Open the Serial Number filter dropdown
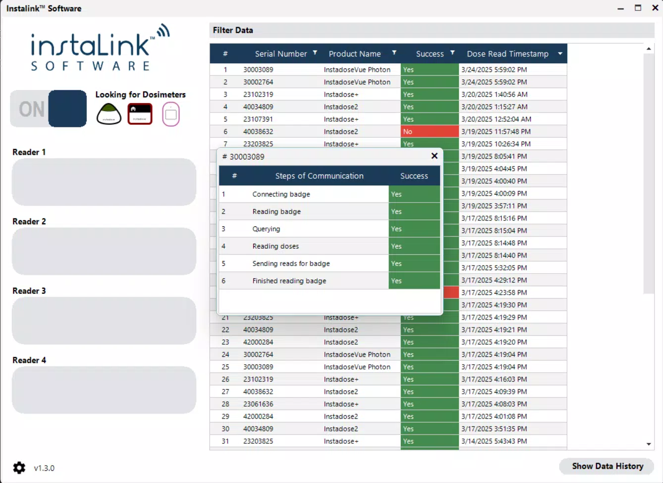This screenshot has height=483, width=663. [x=315, y=53]
